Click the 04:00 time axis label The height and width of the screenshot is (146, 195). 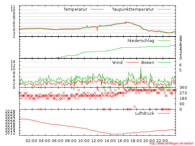[44, 141]
